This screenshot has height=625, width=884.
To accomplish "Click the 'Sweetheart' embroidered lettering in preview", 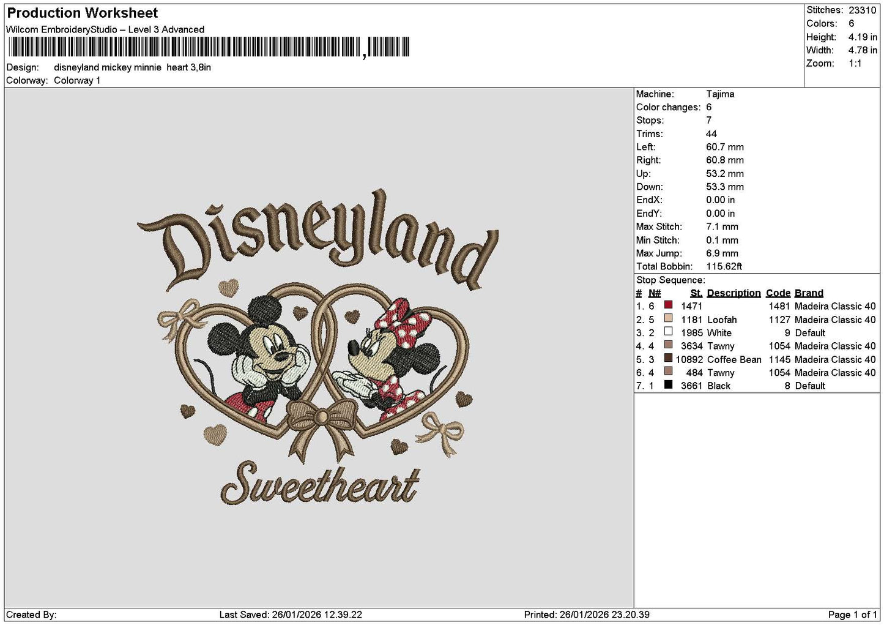I will tap(320, 484).
